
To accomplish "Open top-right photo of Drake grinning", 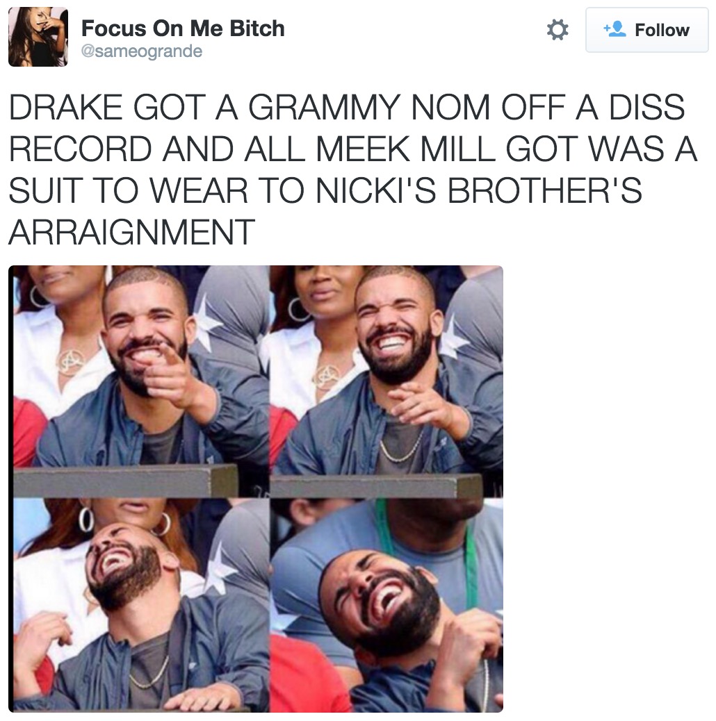I will [x=387, y=381].
